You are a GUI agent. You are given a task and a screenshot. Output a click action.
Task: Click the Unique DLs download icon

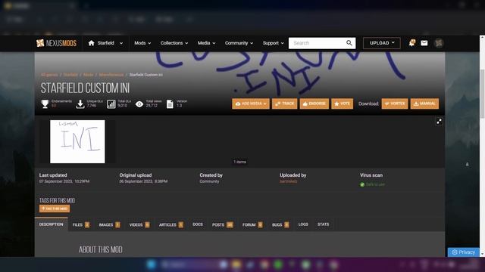(80, 104)
